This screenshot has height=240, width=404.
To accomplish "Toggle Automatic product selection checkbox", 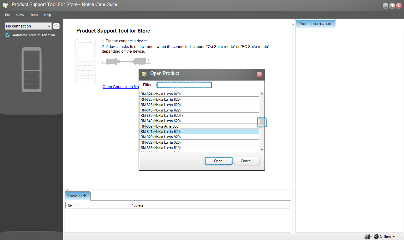I will (8, 35).
